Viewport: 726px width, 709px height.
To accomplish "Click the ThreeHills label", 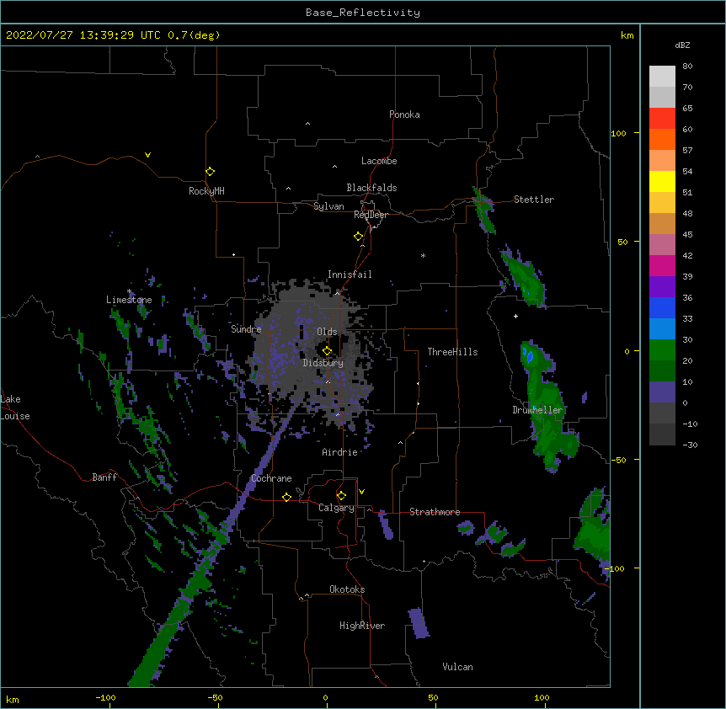I will [452, 352].
